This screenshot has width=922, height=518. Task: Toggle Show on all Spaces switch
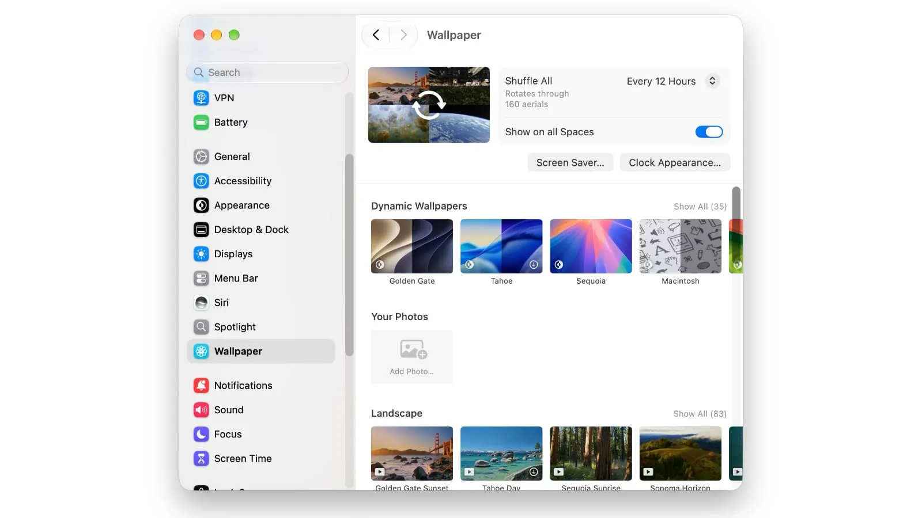[709, 132]
